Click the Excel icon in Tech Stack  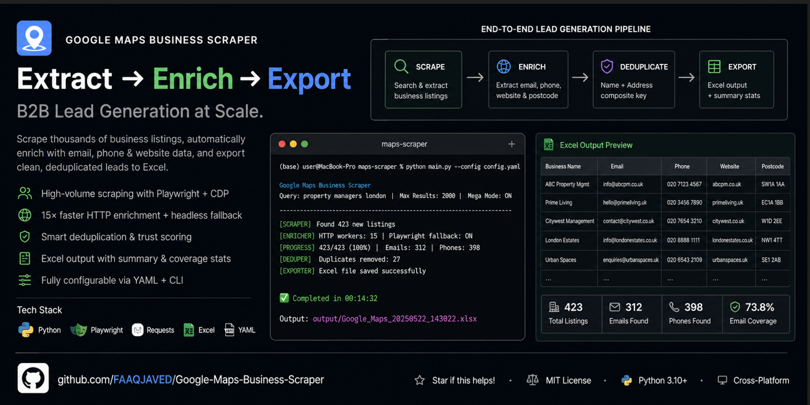[188, 330]
